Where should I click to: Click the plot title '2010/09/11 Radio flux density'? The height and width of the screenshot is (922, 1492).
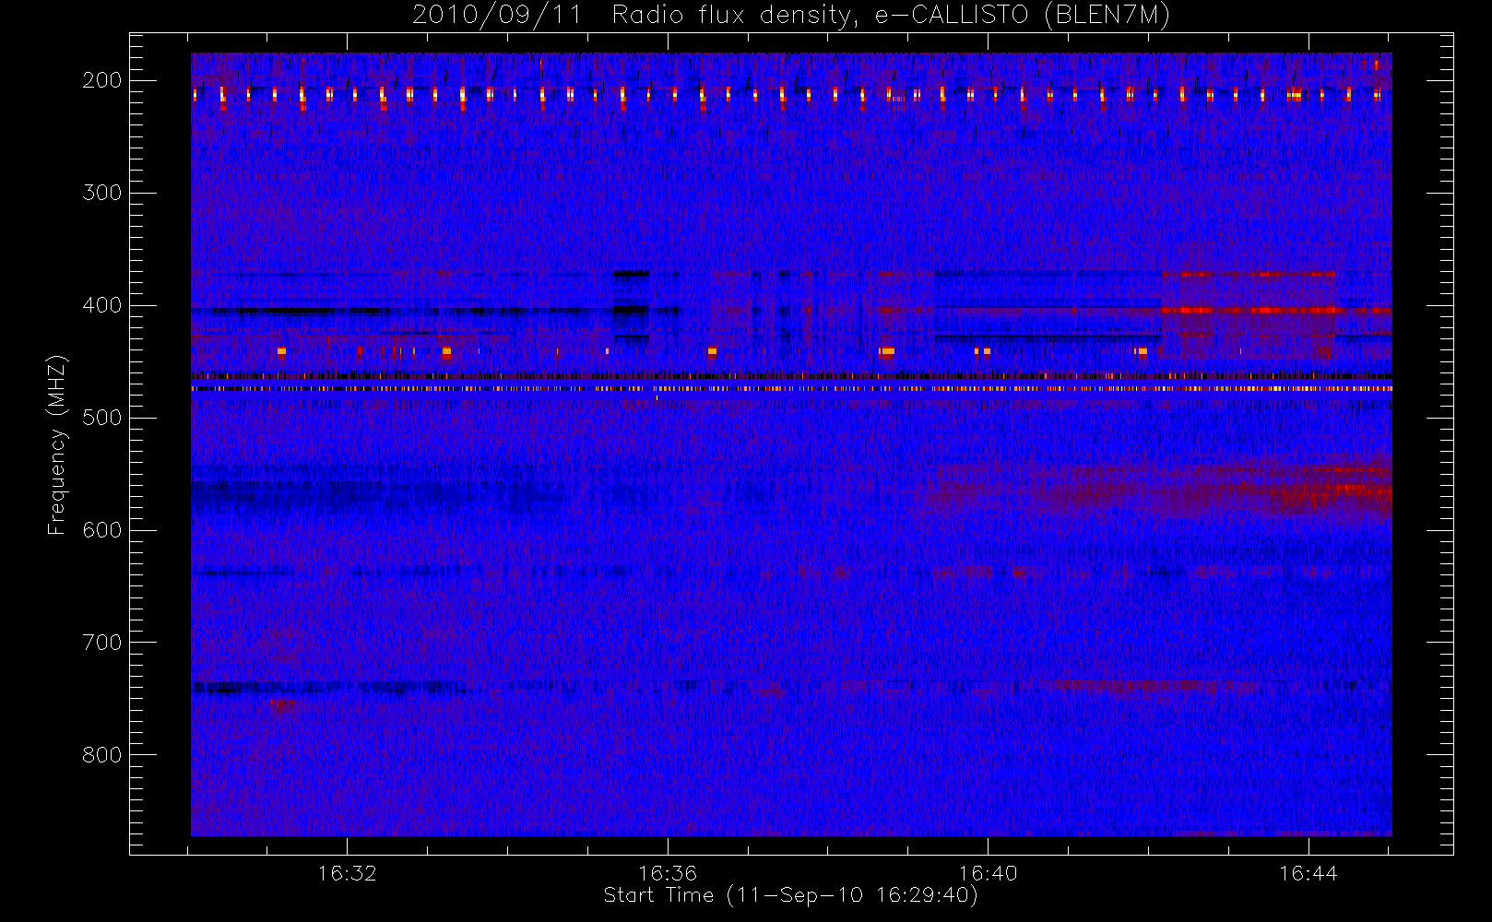(x=791, y=16)
